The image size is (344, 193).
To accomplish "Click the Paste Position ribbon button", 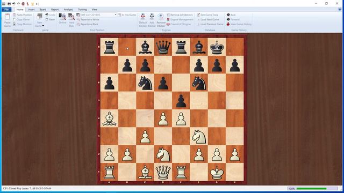I will (x=23, y=15).
